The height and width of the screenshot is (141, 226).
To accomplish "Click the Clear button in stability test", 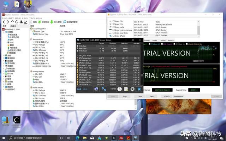I will click(x=140, y=96).
